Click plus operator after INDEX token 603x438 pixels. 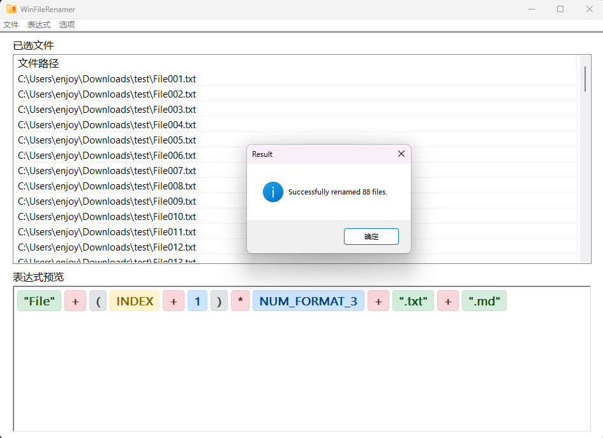(x=174, y=301)
